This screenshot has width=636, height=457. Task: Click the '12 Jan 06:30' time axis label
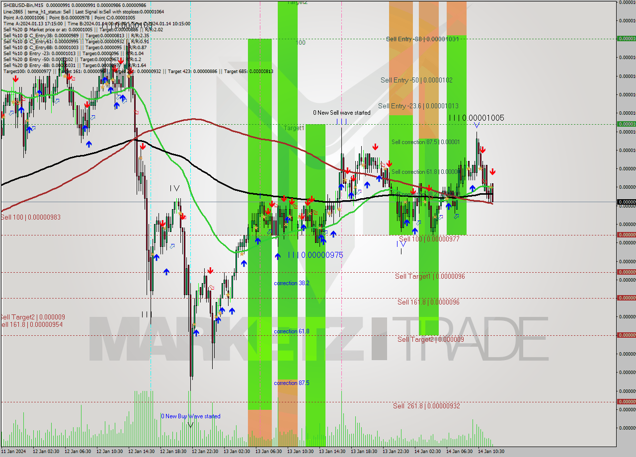78,452
